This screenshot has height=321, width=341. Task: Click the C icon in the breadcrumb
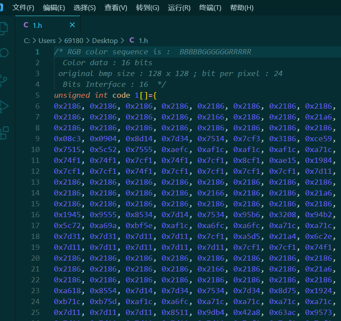132,40
